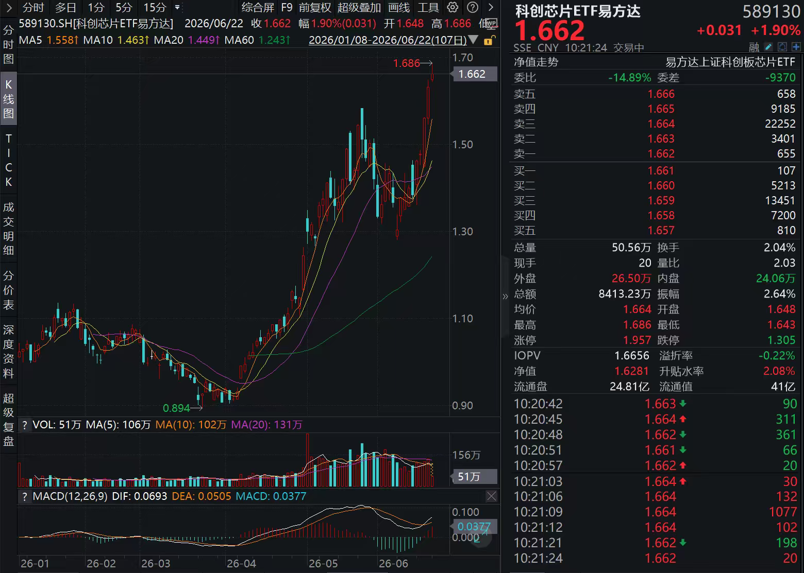Image resolution: width=804 pixels, height=573 pixels.
Task: Switch to the 分时 period
Action: (33, 7)
